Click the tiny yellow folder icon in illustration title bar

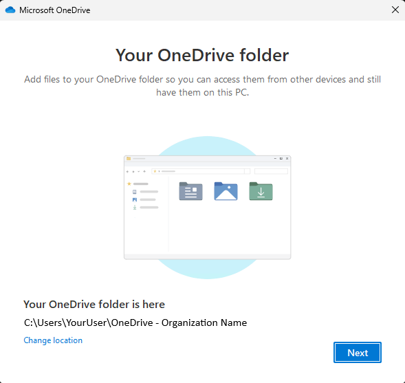(x=129, y=158)
